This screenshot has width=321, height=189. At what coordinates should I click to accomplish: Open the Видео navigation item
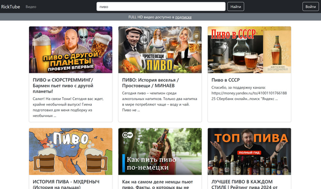click(x=31, y=7)
